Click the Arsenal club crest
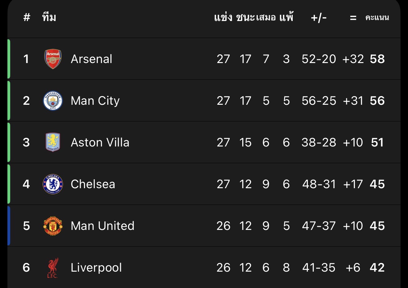 coord(53,59)
